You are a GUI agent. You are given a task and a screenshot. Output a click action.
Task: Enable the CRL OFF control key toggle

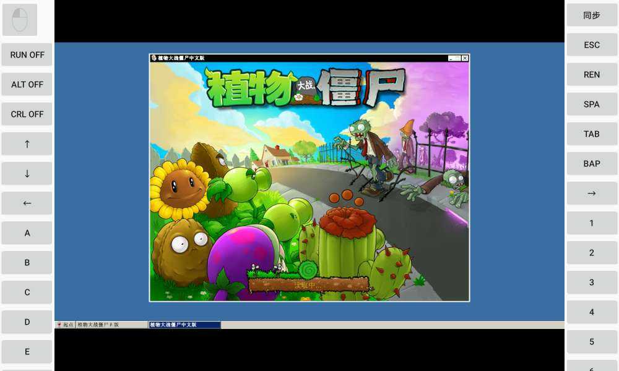click(x=27, y=114)
